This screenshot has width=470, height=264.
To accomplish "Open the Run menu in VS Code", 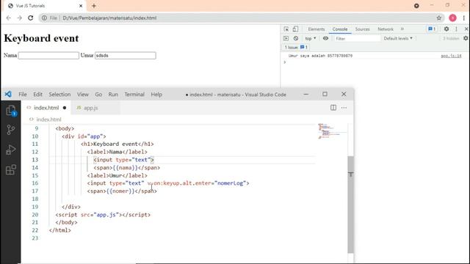I will click(x=113, y=95).
